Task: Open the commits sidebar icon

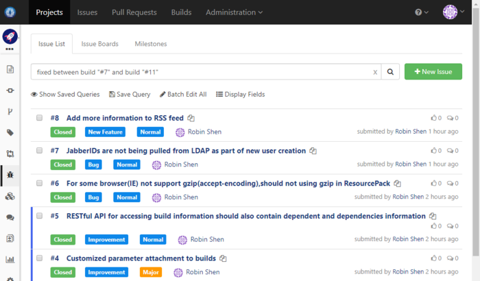Action: (x=10, y=90)
